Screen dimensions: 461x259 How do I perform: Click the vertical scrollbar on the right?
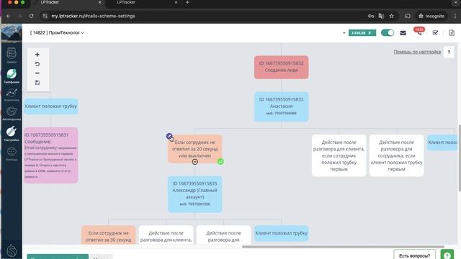460,158
